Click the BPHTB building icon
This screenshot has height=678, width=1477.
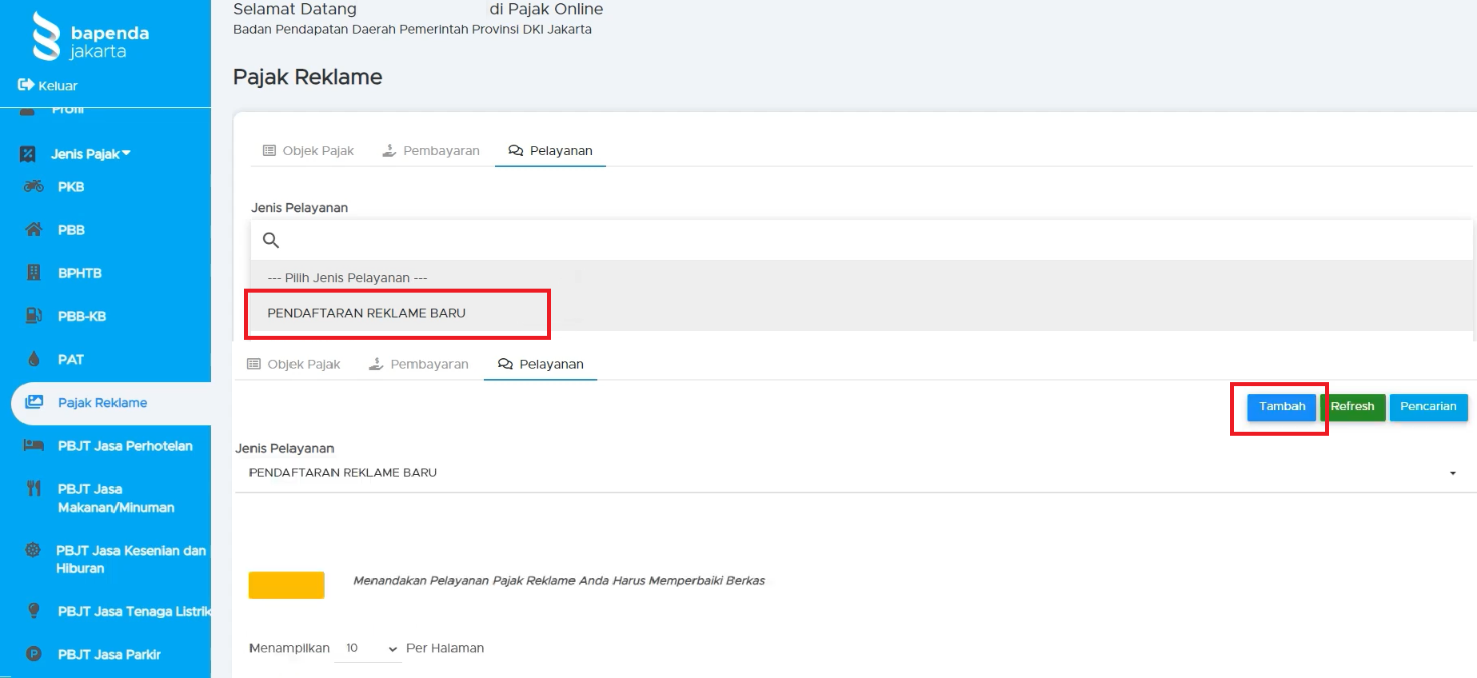[34, 273]
